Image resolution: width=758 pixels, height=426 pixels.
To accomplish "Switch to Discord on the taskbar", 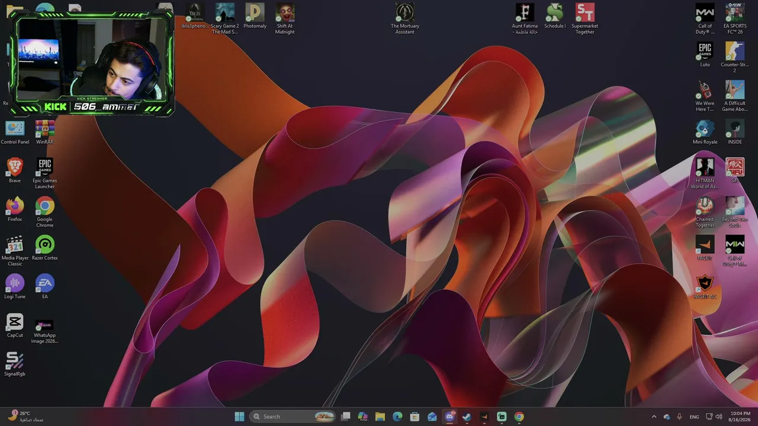I will 449,417.
